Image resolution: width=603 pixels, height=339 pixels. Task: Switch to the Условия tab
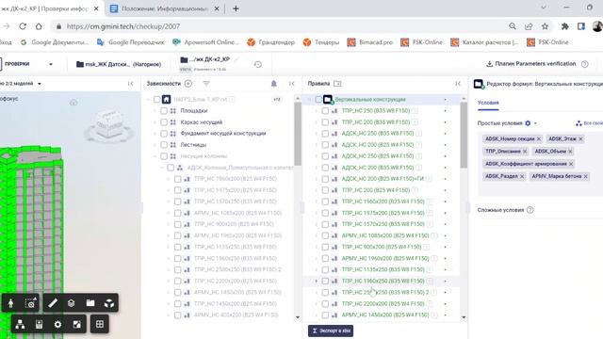488,103
